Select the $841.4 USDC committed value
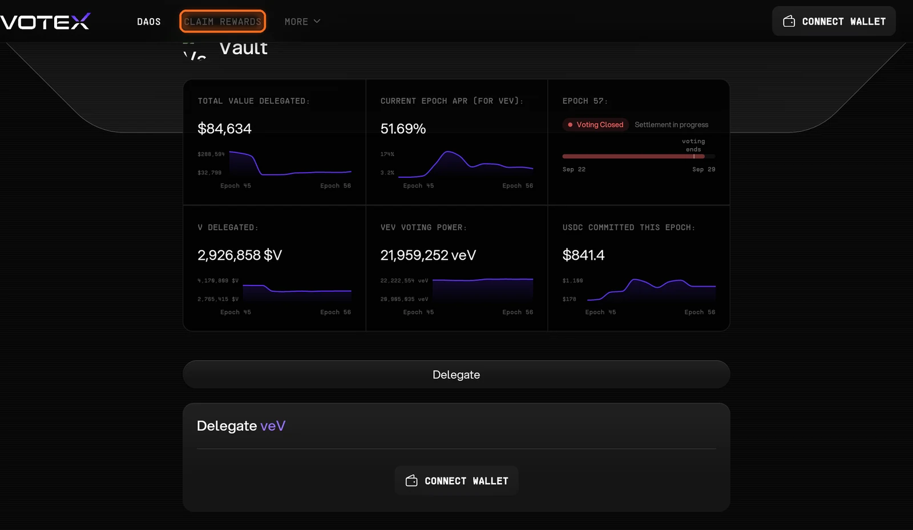This screenshot has width=913, height=530. pos(583,255)
